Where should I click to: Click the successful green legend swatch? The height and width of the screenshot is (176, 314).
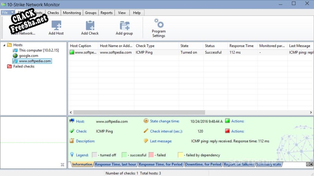(x=124, y=155)
